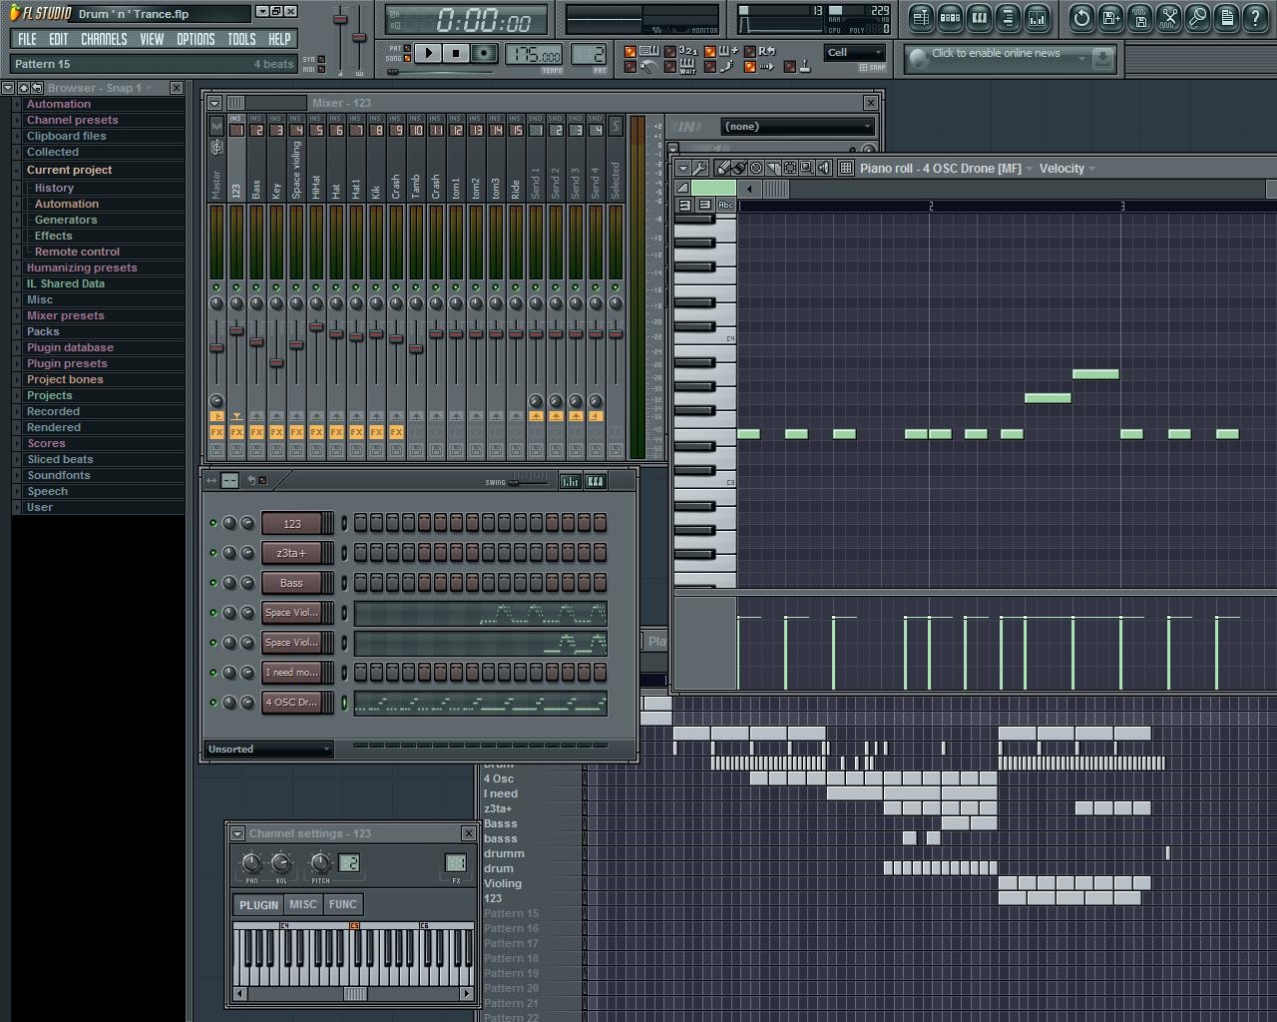The height and width of the screenshot is (1022, 1277).
Task: Mute the Bass channel via green LED
Action: point(213,583)
